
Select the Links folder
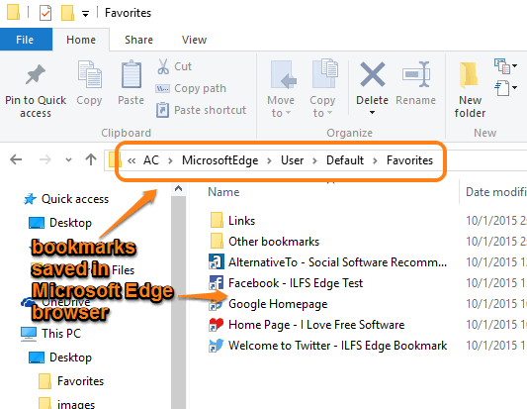(232, 221)
